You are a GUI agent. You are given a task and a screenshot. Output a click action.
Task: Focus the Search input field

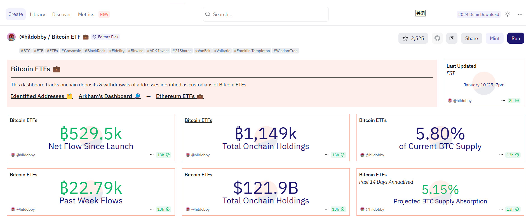click(266, 14)
